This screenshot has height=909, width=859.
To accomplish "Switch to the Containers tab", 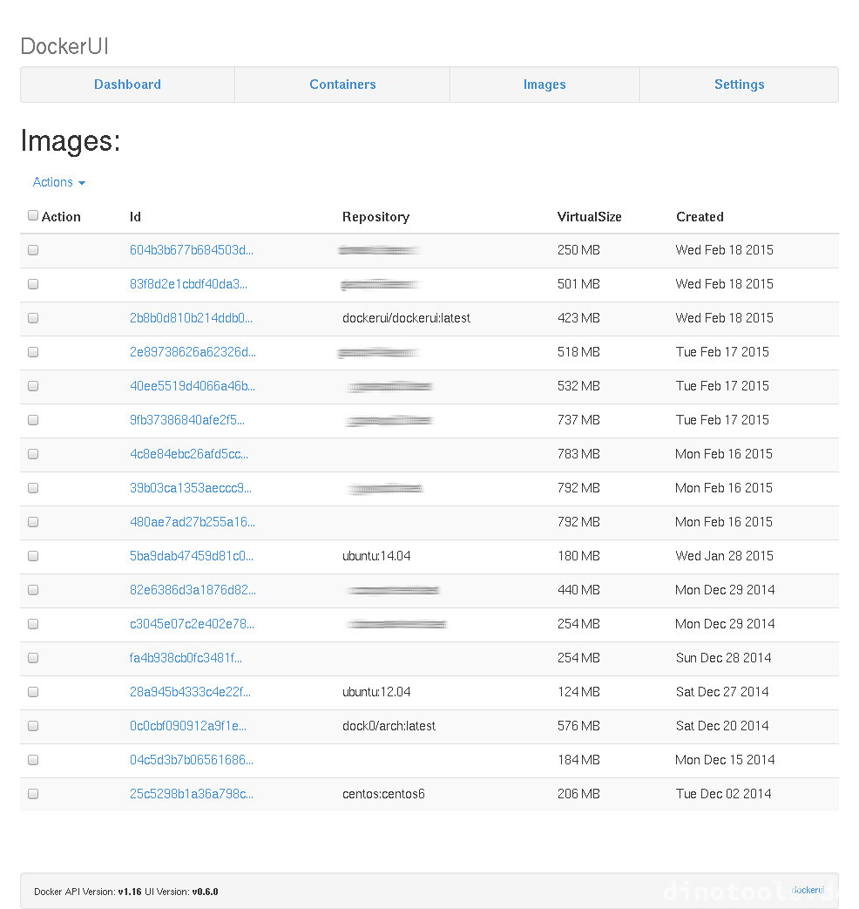I will [342, 85].
